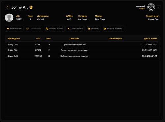Viewport: 165px width, 122px height.
Task: Fire the member with Уволить
Action: [x=93, y=29]
